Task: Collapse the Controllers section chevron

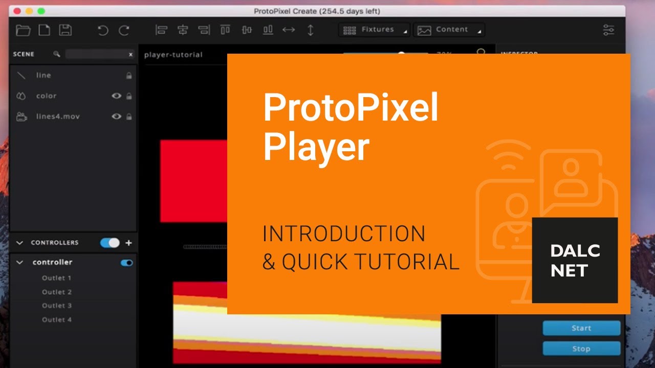Action: tap(20, 243)
